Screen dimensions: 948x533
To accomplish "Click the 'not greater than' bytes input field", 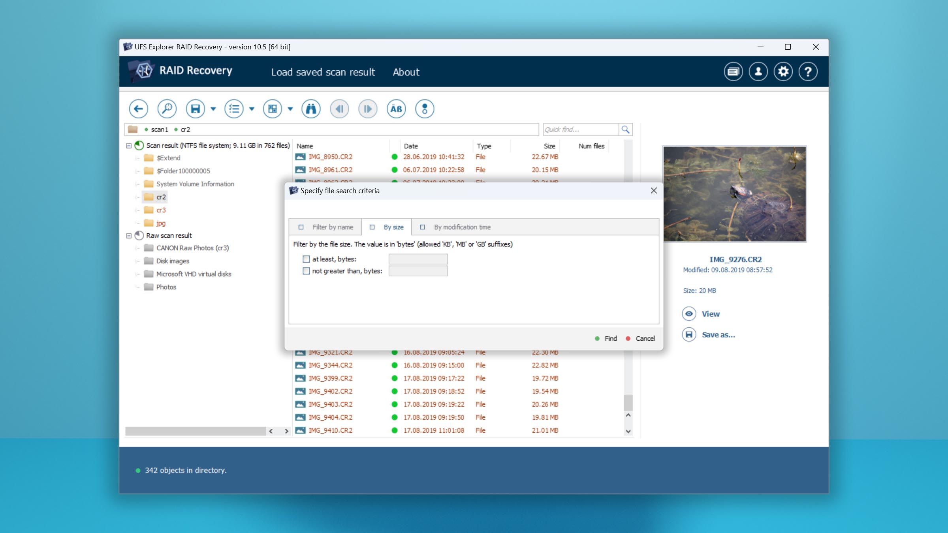I will (418, 271).
